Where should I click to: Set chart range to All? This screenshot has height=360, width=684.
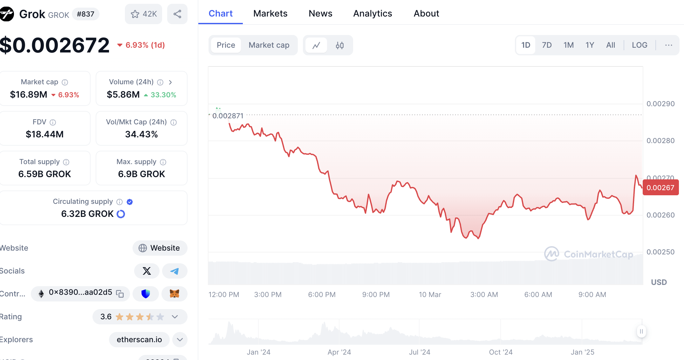click(x=611, y=45)
